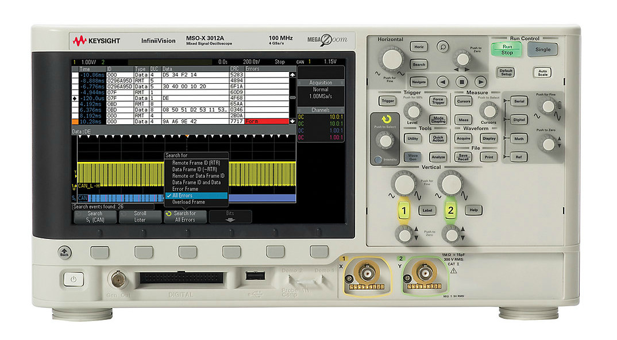Click the large Horizontal scale knob
Image resolution: width=617 pixels, height=340 pixels.
pos(392,59)
